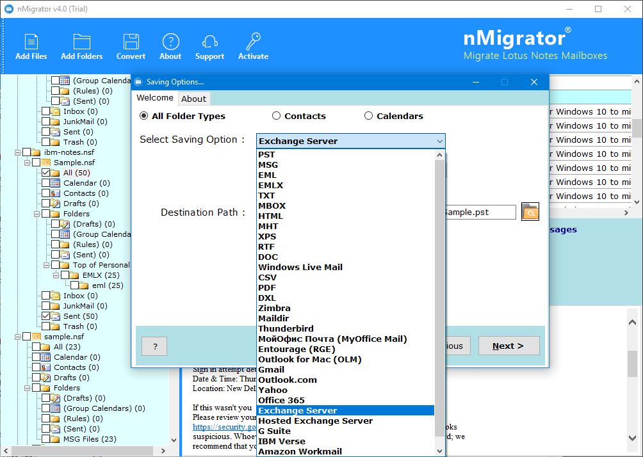This screenshot has height=457, width=643.
Task: Choose IBM Verse from the list
Action: [x=346, y=441]
